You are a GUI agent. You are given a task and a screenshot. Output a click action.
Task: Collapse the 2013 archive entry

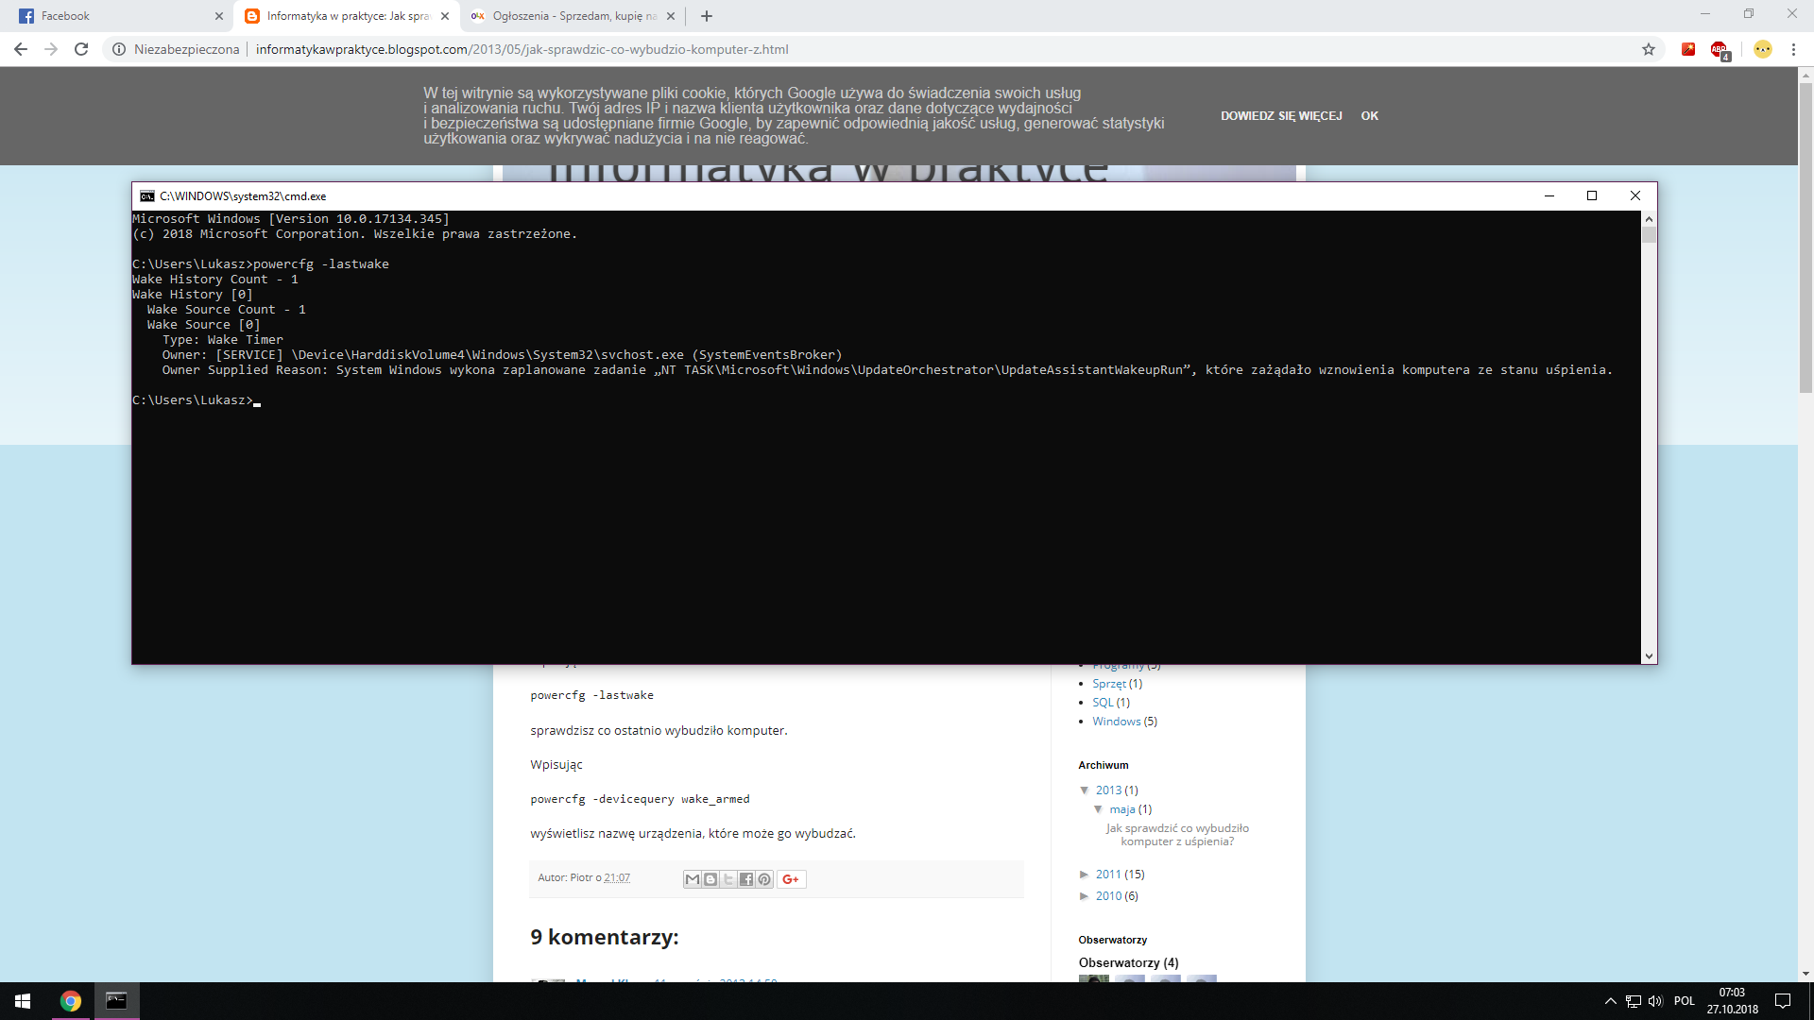click(x=1085, y=790)
